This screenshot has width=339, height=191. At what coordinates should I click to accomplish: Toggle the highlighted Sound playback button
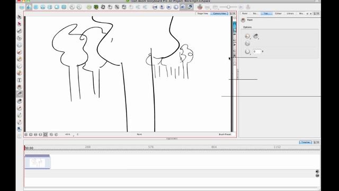coord(183,7)
